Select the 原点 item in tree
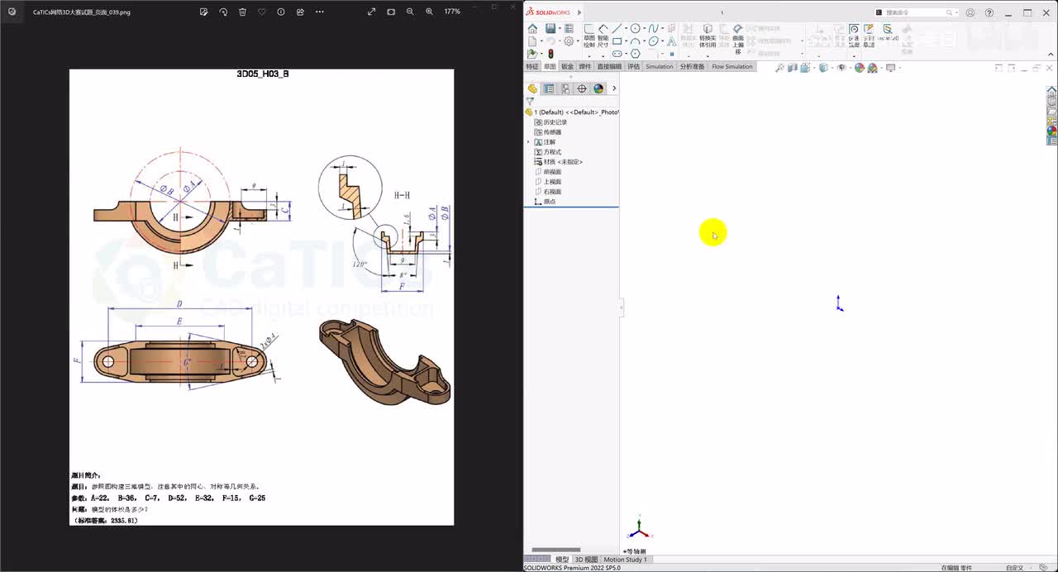Viewport: 1058px width, 572px height. coord(546,202)
